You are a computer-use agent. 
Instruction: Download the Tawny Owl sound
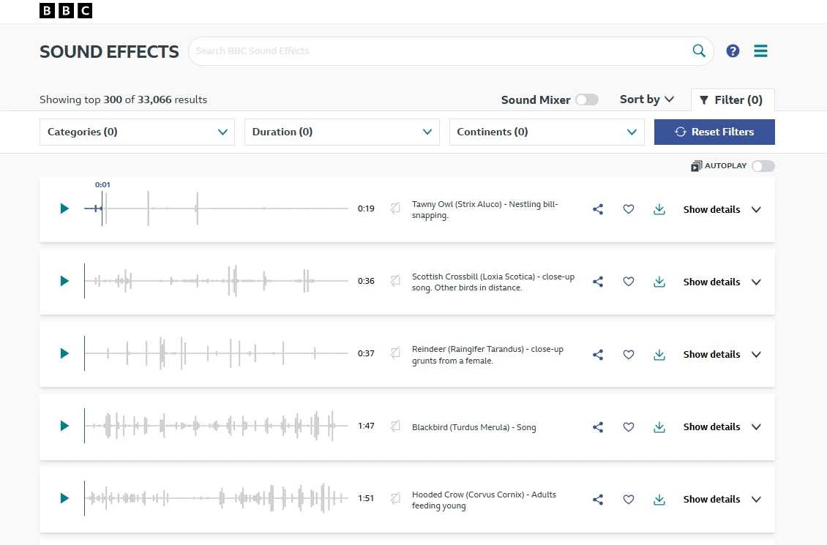659,209
